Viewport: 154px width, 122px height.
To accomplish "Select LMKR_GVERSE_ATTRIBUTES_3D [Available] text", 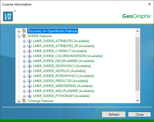I will point(64,46).
